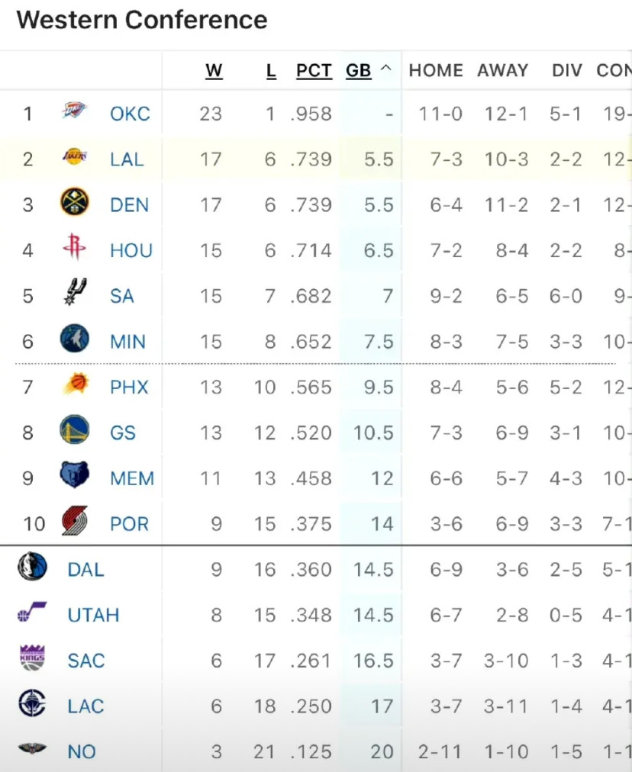Screen dimensions: 632x772
Task: Click the Lakers team logo
Action: click(x=74, y=157)
